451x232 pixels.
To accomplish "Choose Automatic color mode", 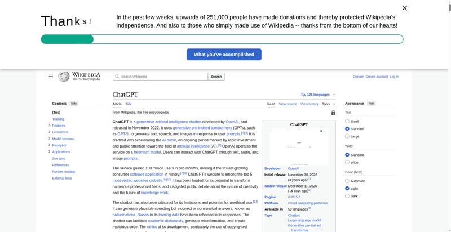I will [347, 181].
